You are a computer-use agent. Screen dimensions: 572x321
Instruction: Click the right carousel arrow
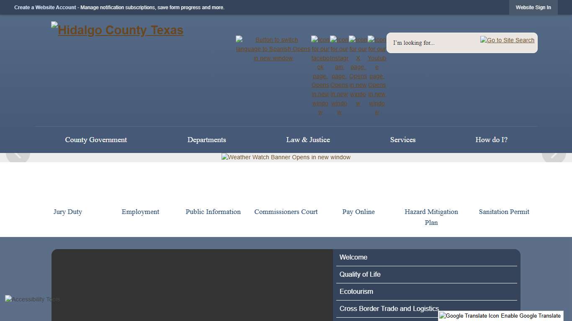pos(554,155)
